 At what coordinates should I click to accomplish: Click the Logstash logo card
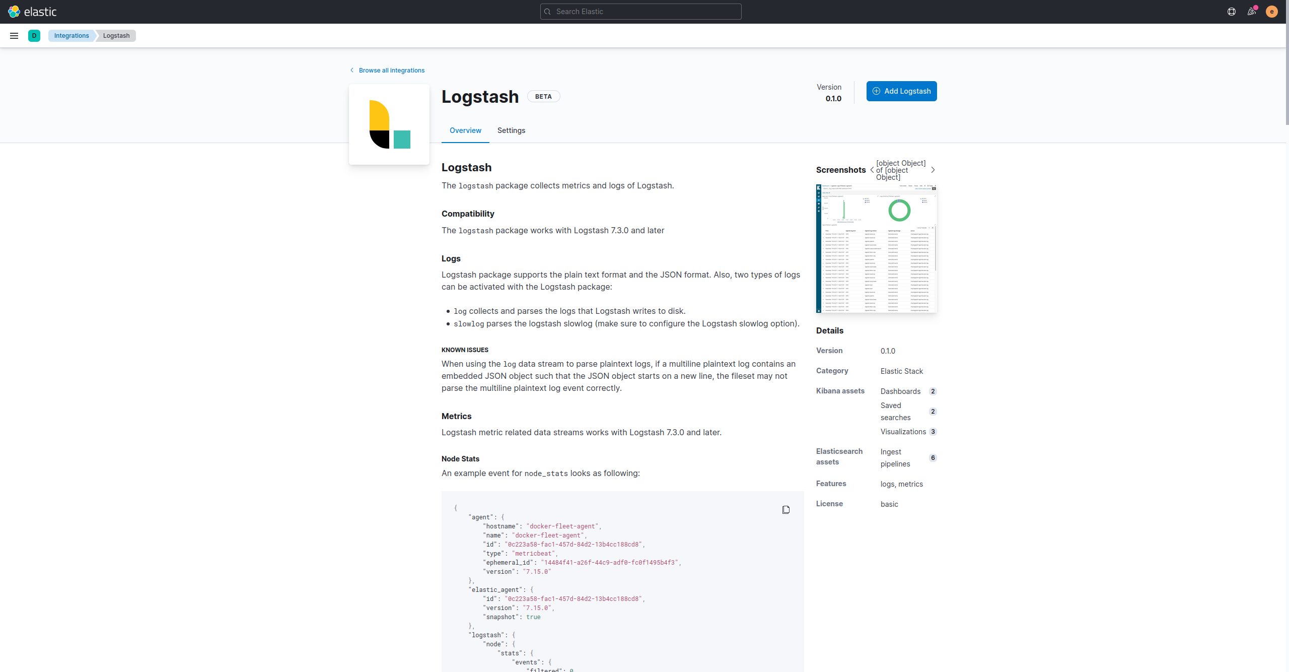coord(389,124)
